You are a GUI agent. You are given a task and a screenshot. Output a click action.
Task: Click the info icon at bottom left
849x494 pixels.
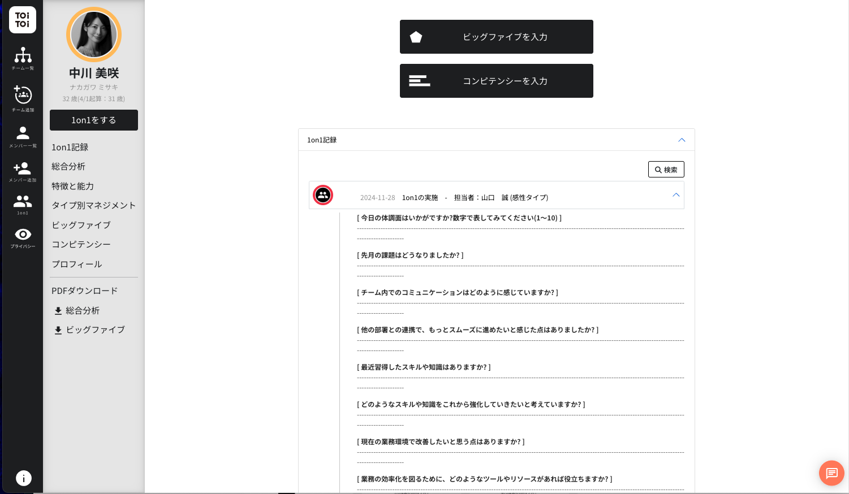click(23, 478)
